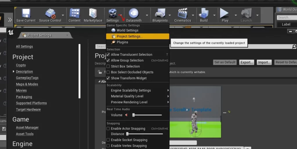Click the lock icon in the writable notice
Screen dimensions: 297x149
[100, 72]
